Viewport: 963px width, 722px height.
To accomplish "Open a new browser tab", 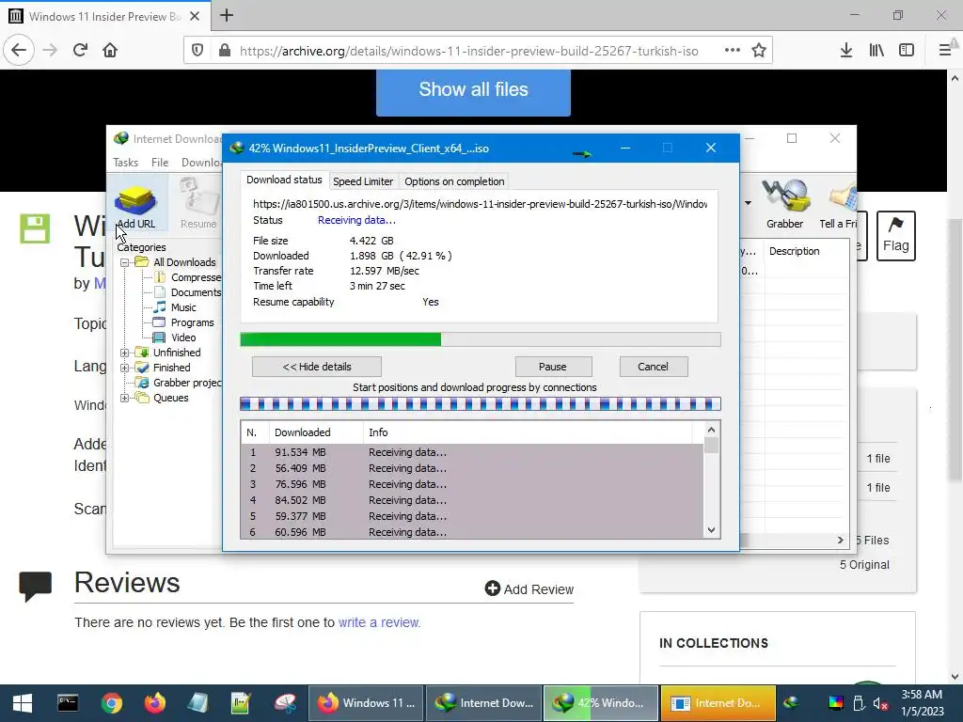I will [x=227, y=15].
